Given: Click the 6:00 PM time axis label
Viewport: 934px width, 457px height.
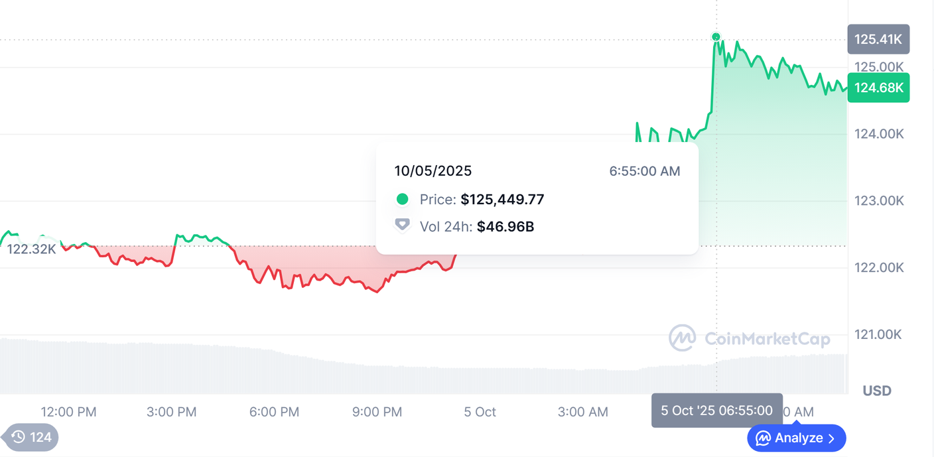Looking at the screenshot, I should 274,412.
